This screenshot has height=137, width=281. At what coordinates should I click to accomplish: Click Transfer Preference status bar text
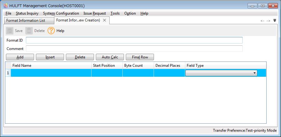click(245, 130)
